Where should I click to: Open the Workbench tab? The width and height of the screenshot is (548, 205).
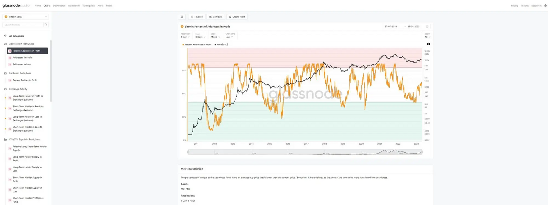[74, 6]
